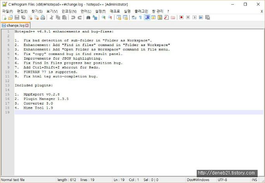Click 'FORTRAN 77 is supported.' line

click(x=50, y=72)
